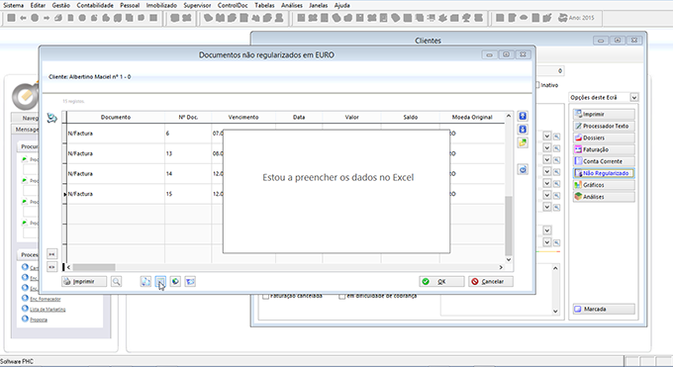Open the ControlDoc menu
This screenshot has width=673, height=367.
pyautogui.click(x=233, y=5)
